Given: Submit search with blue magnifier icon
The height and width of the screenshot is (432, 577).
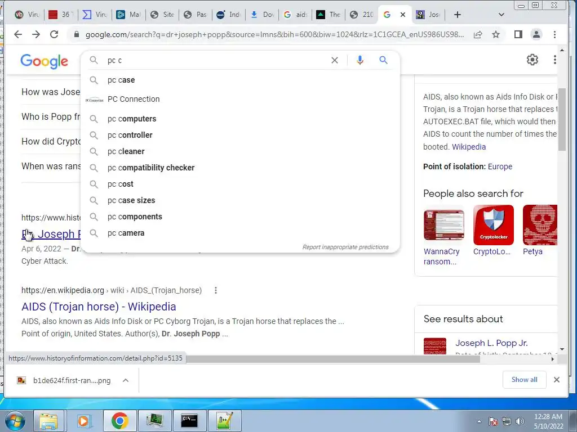Looking at the screenshot, I should click(x=383, y=60).
